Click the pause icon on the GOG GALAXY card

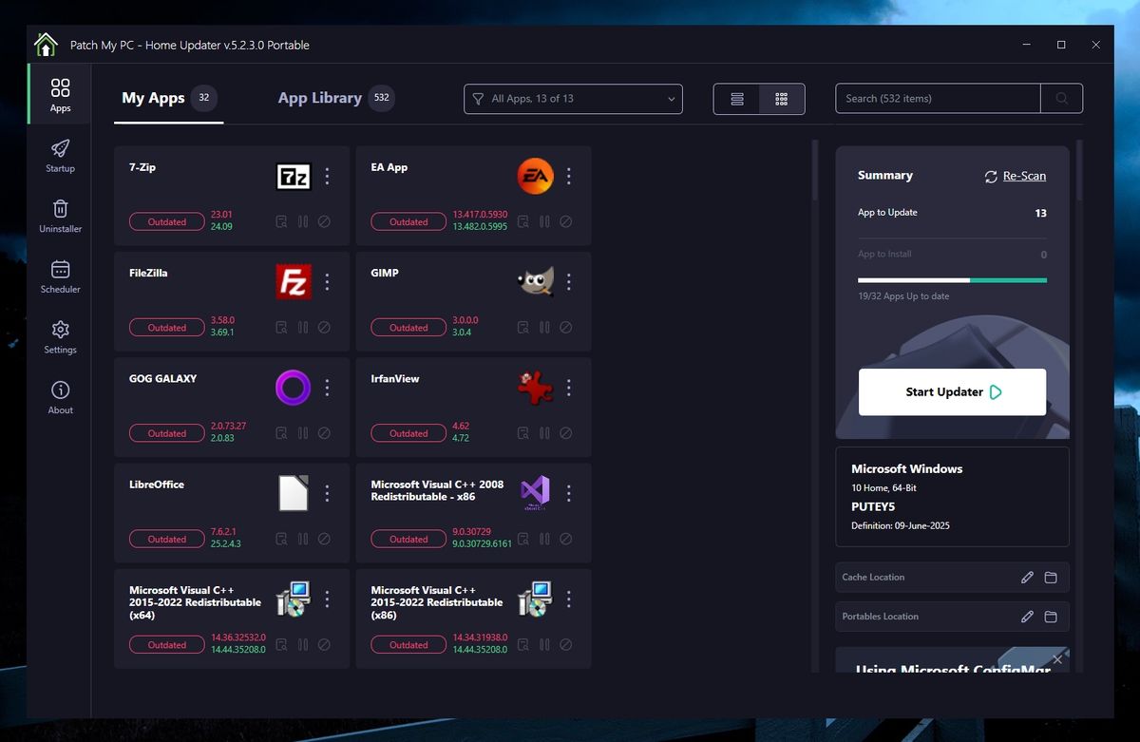coord(303,433)
